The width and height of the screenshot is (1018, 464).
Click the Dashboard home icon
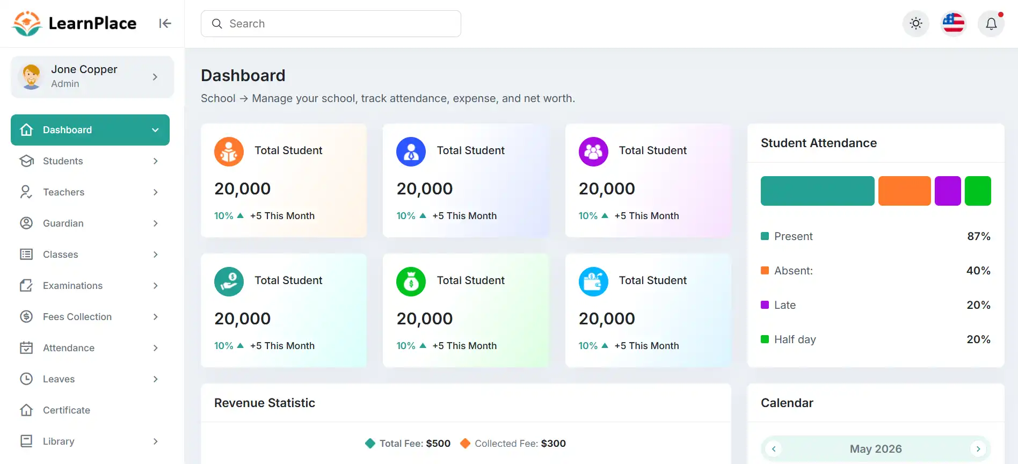tap(26, 130)
